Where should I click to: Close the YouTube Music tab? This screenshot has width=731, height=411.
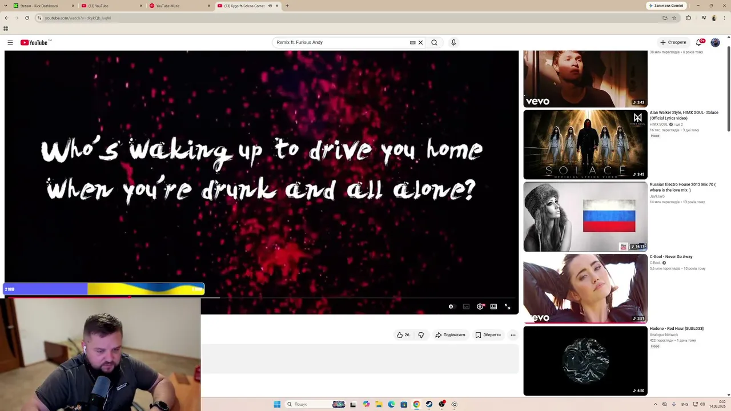click(x=209, y=6)
